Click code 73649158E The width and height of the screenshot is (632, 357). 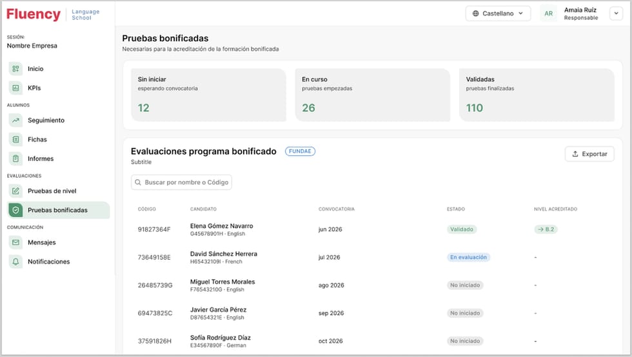[154, 257]
